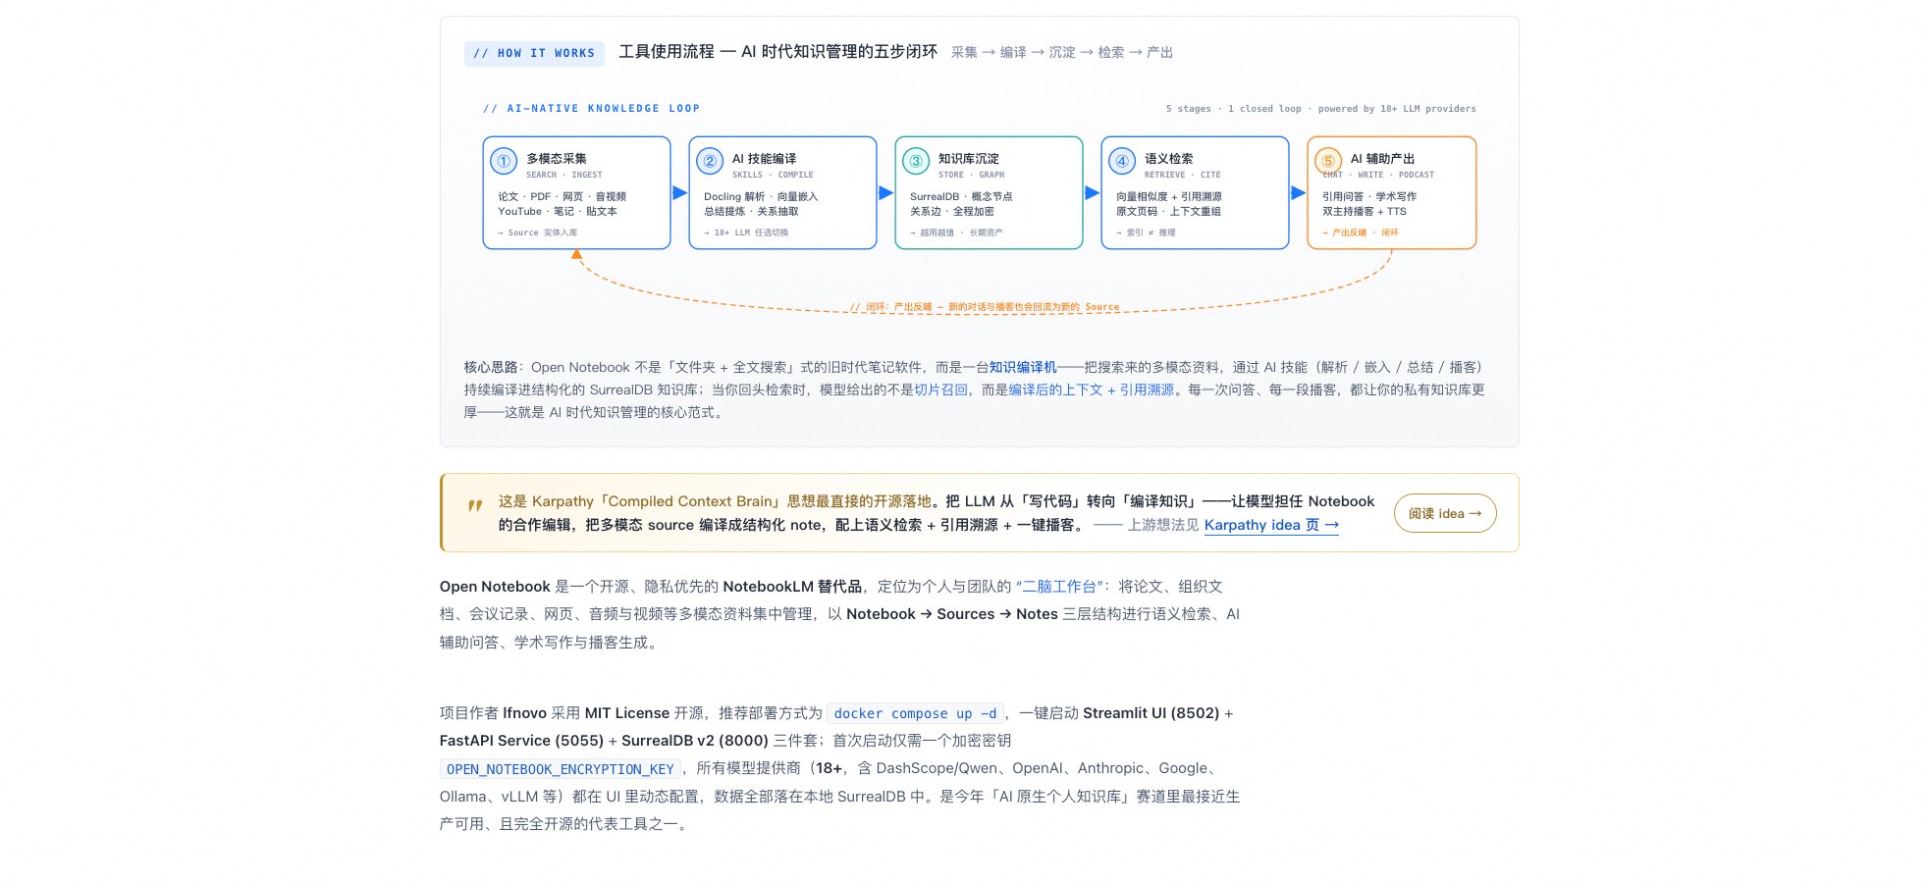Click the orange circled number 5 icon
1928x882 pixels.
pos(1328,162)
